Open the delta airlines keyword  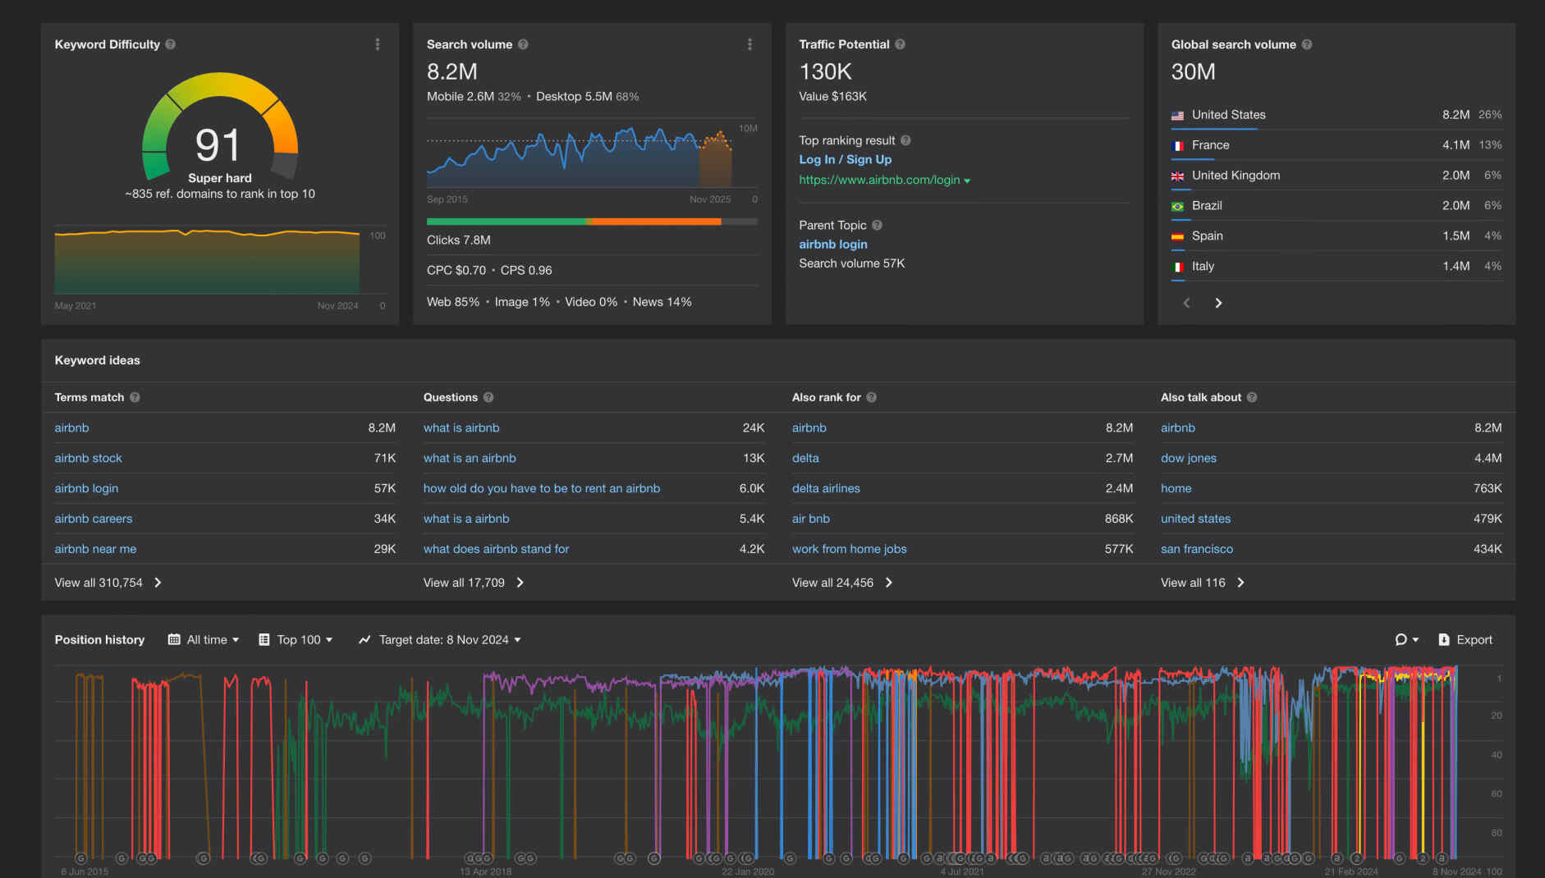click(x=826, y=488)
